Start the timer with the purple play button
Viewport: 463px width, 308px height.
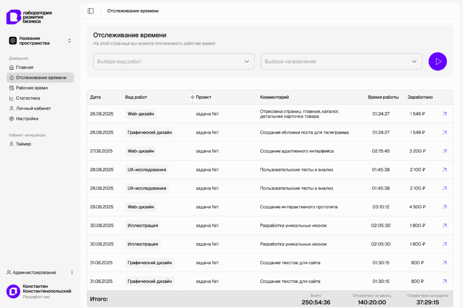point(437,61)
